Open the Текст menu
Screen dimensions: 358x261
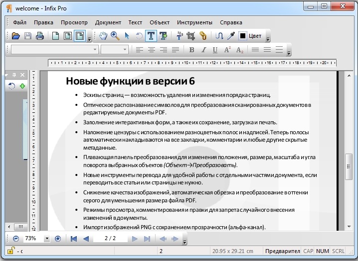click(x=135, y=22)
